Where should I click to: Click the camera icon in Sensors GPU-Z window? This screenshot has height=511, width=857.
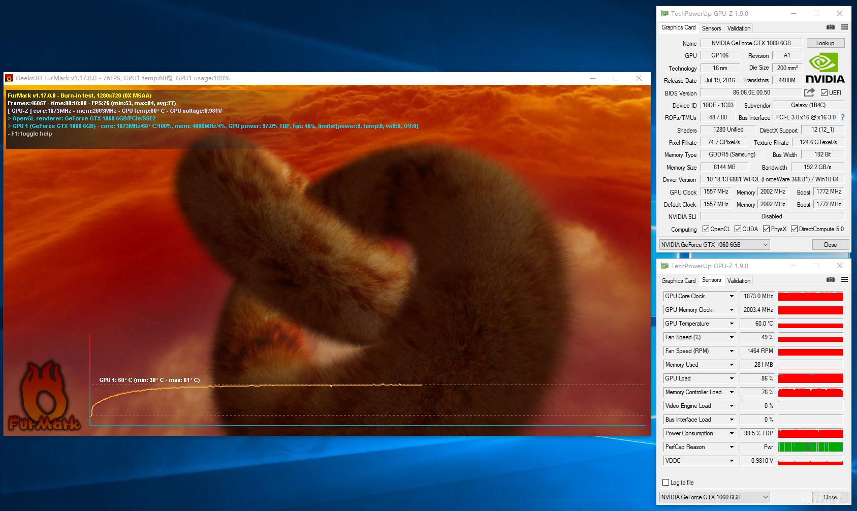pos(830,280)
